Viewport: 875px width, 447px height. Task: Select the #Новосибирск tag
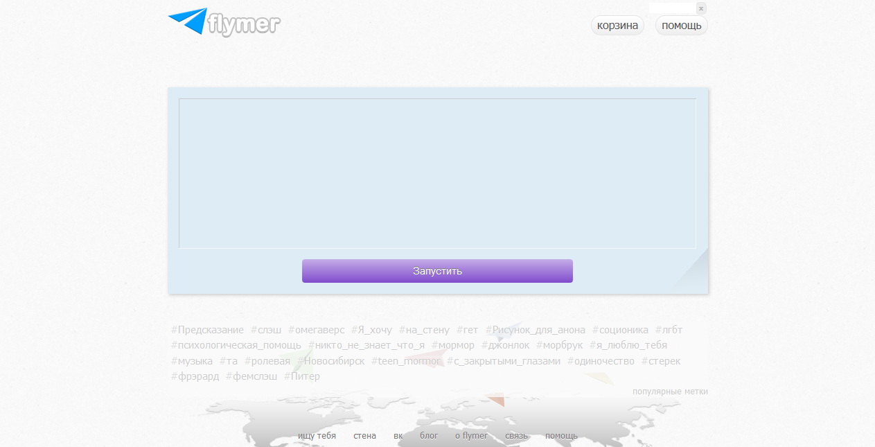click(331, 361)
